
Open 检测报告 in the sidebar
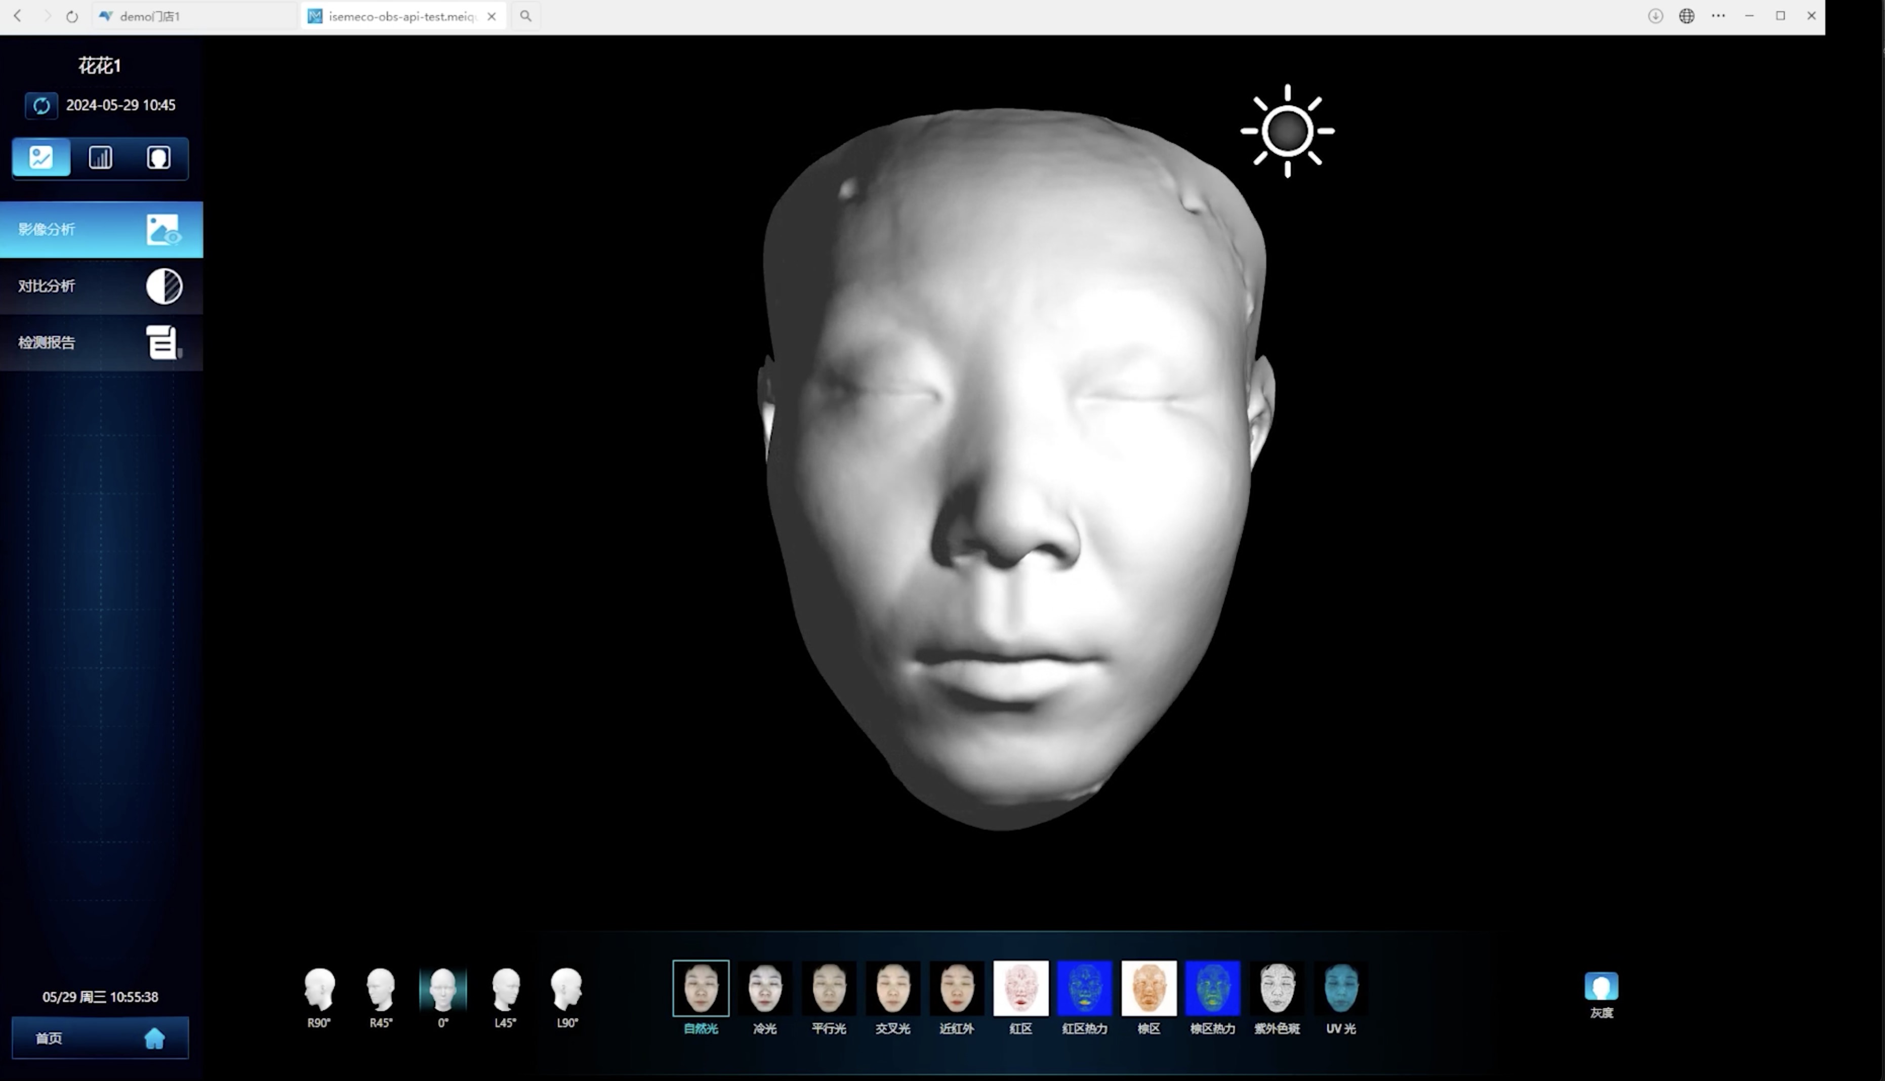(x=101, y=342)
